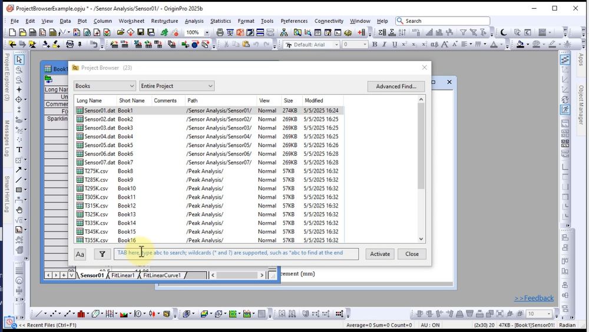Click the Line plot icon in bottom toolbar

[39, 314]
